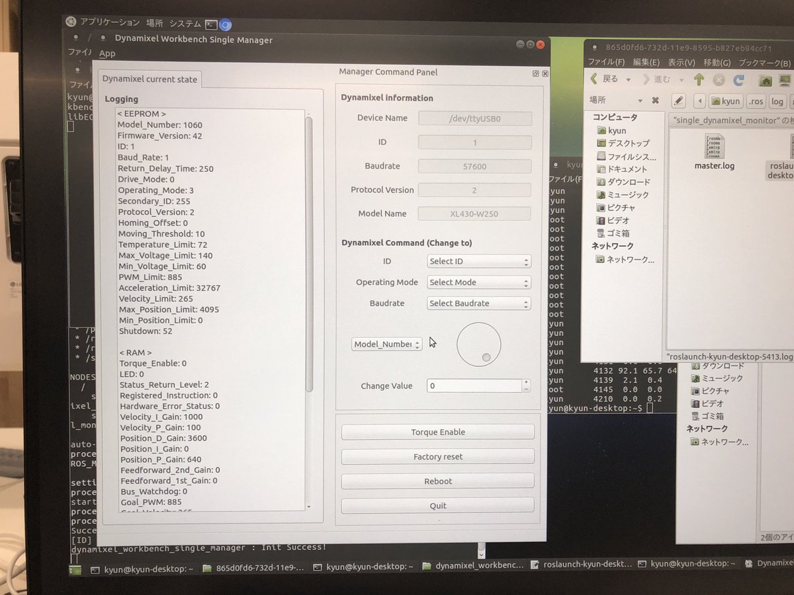Expand the Select ID dropdown
Viewport: 794px width, 595px height.
(x=479, y=261)
